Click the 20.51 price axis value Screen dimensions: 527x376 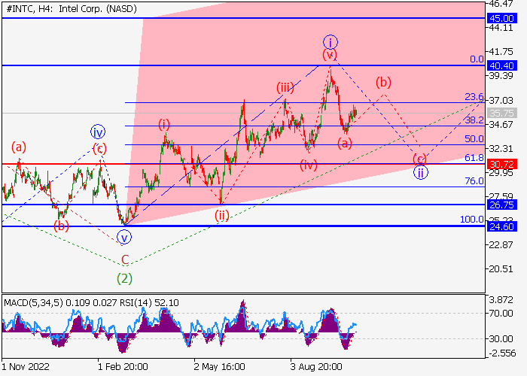(501, 269)
